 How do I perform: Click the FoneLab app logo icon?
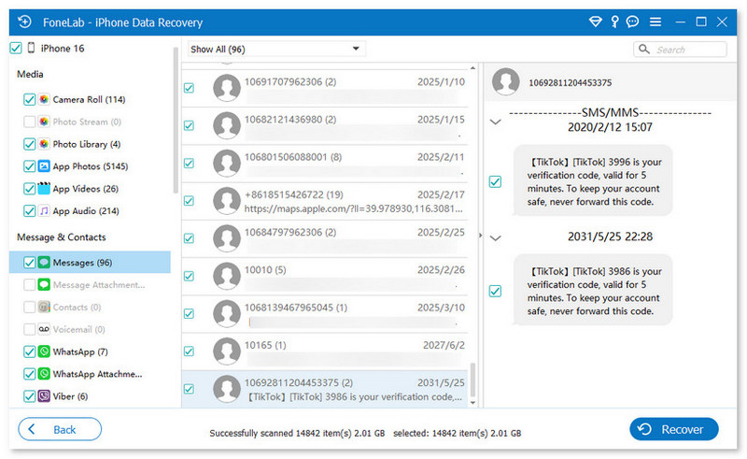click(x=24, y=22)
